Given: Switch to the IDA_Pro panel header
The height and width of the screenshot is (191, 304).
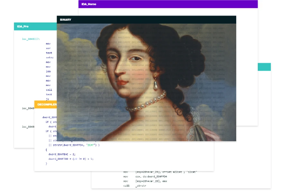Looking at the screenshot, I should (x=35, y=26).
